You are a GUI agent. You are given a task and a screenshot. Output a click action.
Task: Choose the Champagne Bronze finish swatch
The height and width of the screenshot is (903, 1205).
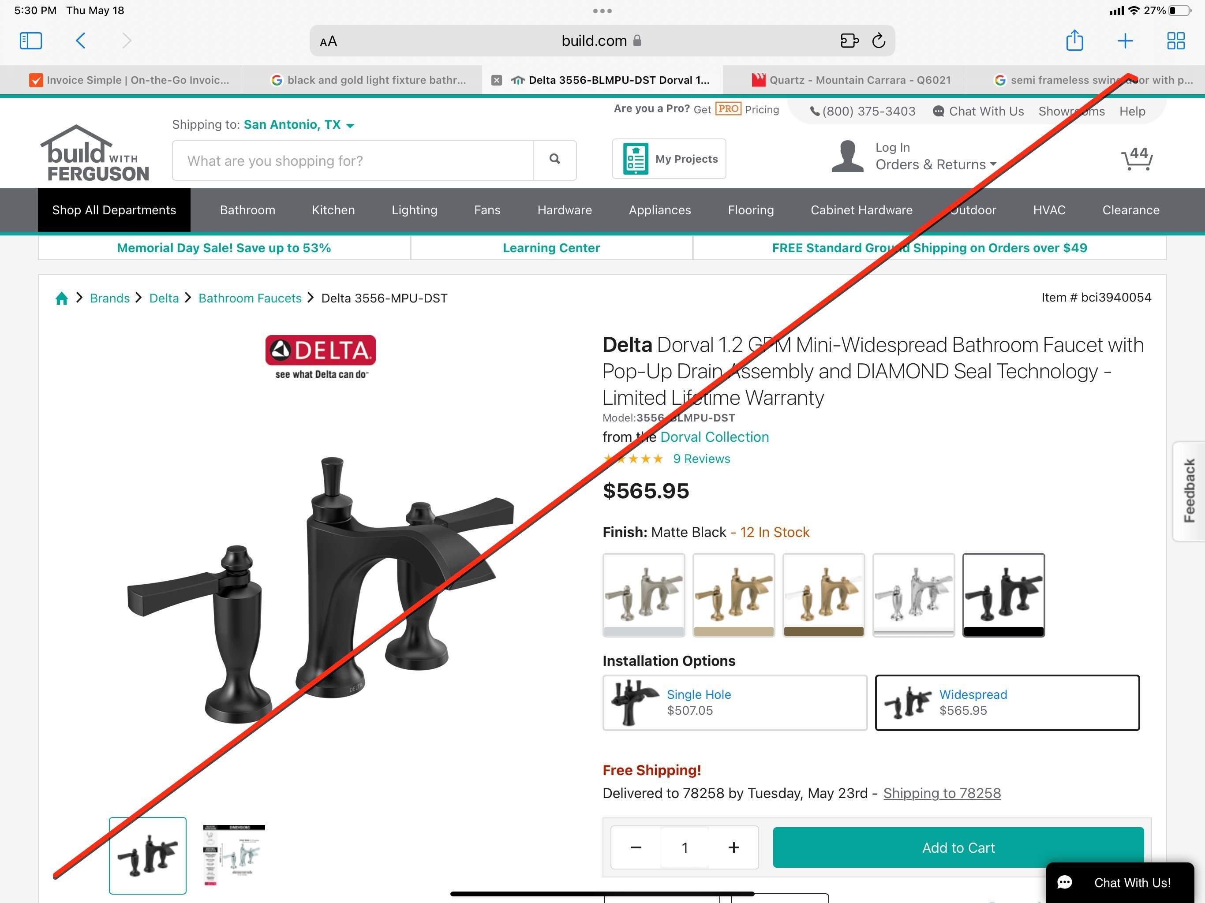tap(734, 595)
